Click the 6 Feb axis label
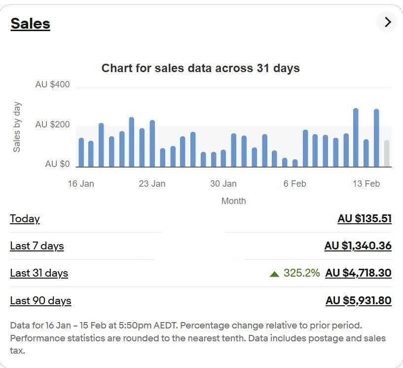Screen dimensions: 403x368 pos(294,184)
